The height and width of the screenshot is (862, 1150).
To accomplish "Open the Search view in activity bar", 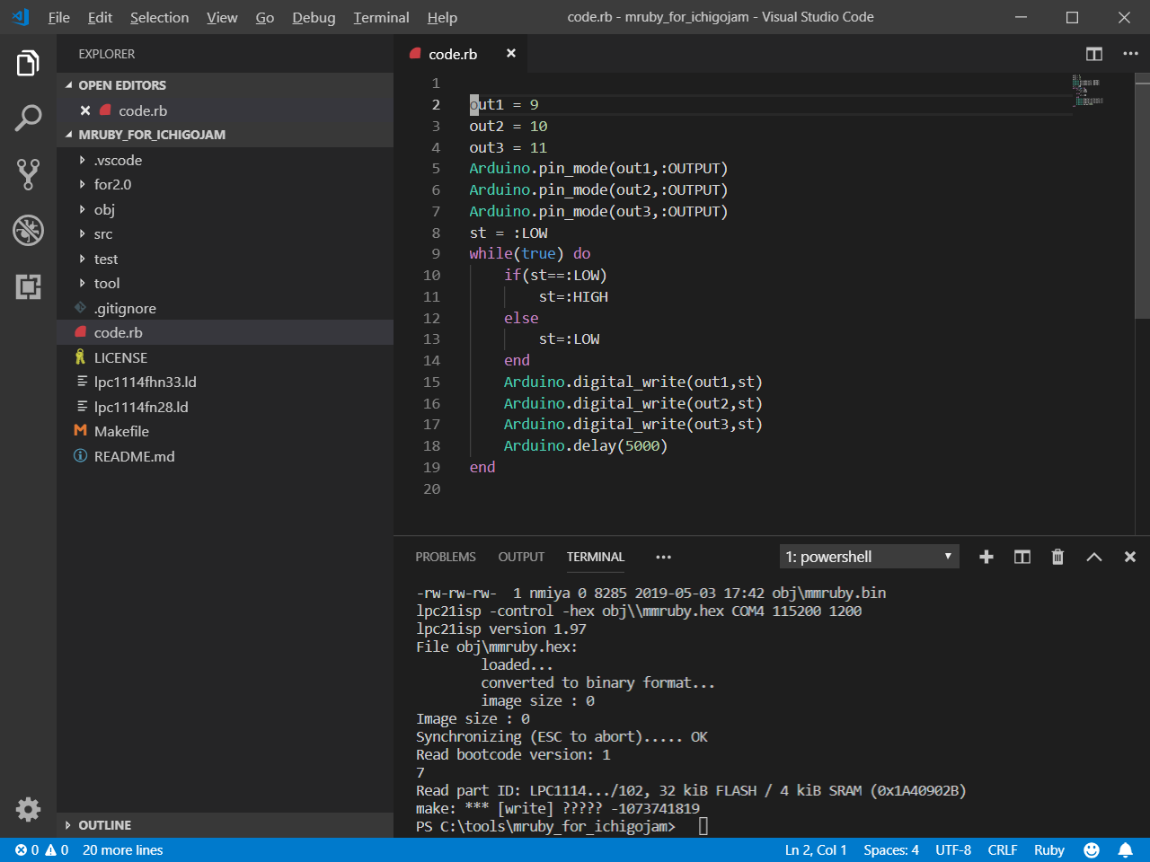I will pyautogui.click(x=28, y=118).
